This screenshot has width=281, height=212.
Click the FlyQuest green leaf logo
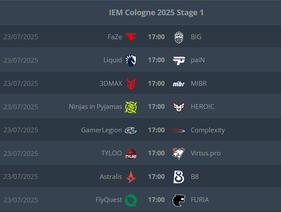point(131,200)
